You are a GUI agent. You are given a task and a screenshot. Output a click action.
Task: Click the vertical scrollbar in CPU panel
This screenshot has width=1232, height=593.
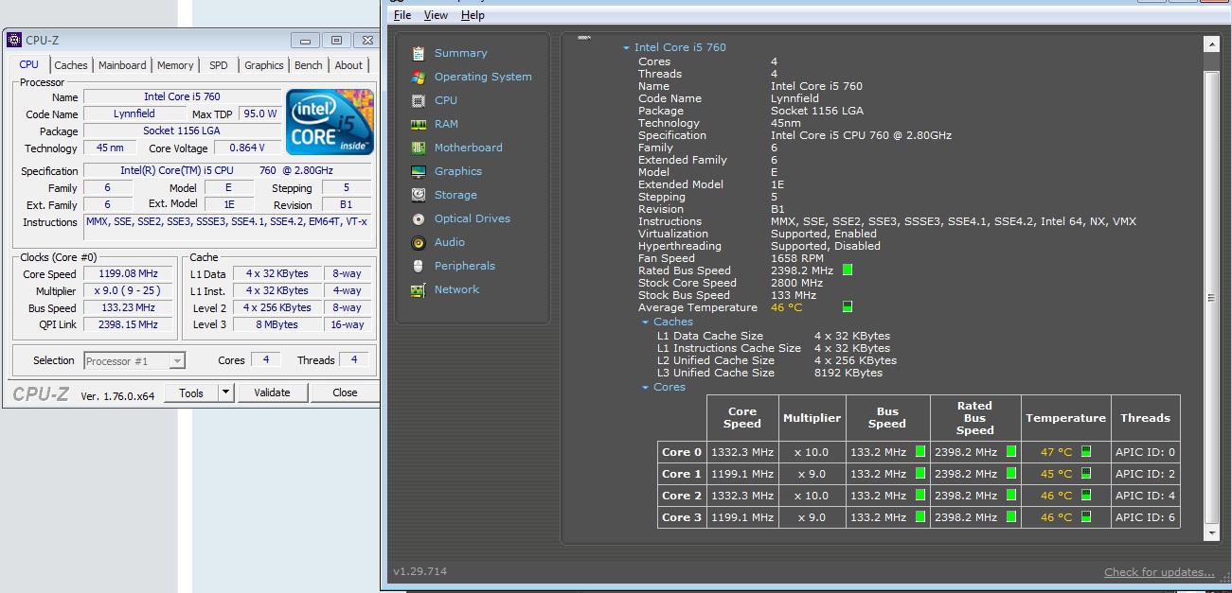(1211, 297)
